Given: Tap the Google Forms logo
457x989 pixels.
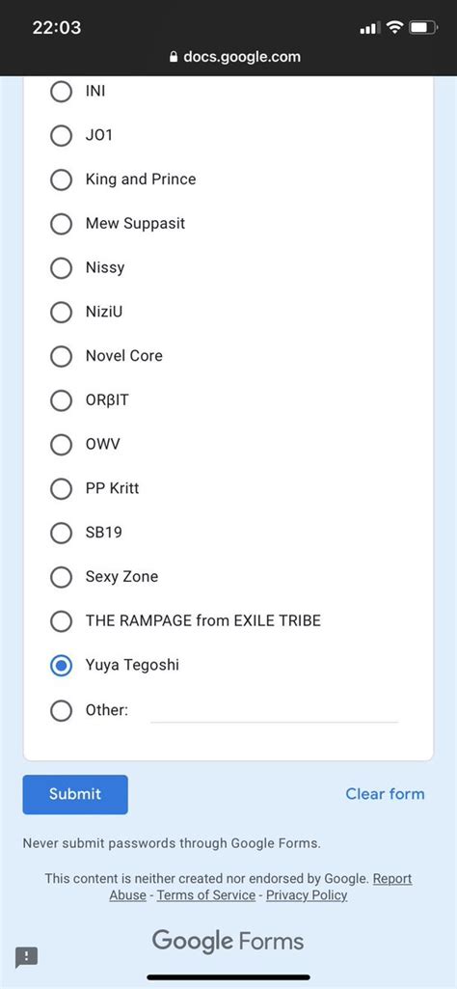Looking at the screenshot, I should click(228, 941).
